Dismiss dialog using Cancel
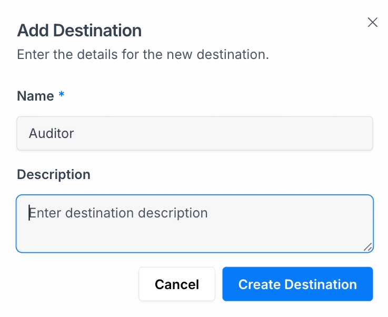 [177, 284]
